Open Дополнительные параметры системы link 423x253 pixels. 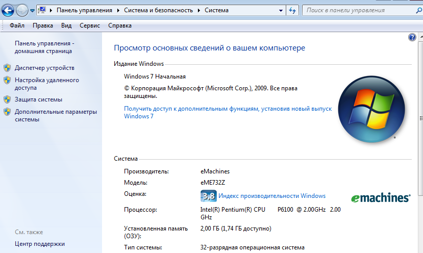click(x=56, y=115)
